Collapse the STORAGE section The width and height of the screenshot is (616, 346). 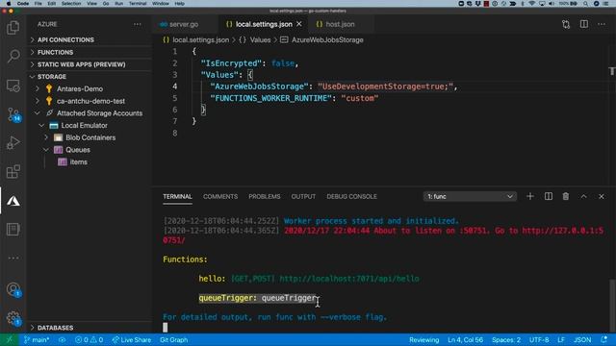tap(90, 77)
